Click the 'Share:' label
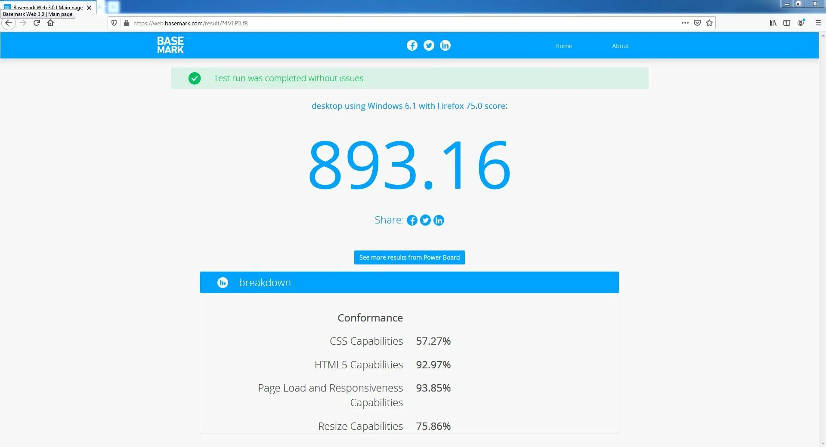The image size is (826, 447). coord(389,220)
